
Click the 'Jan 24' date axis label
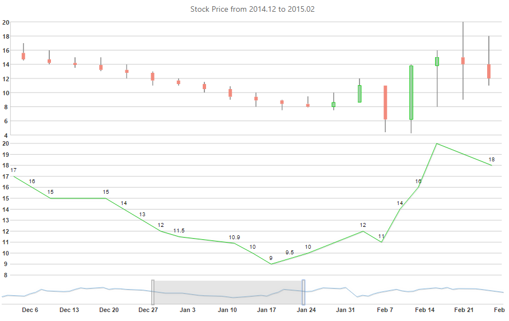click(x=306, y=310)
